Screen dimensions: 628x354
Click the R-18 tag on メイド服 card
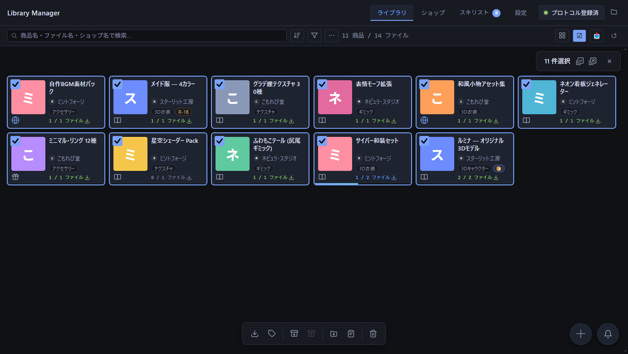(183, 112)
